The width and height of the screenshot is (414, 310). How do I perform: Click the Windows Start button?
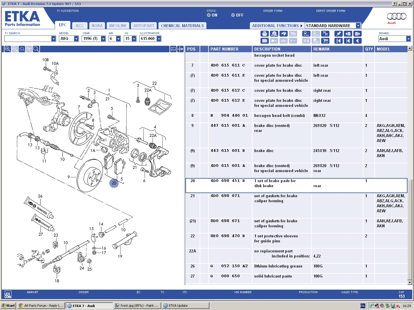pos(8,306)
